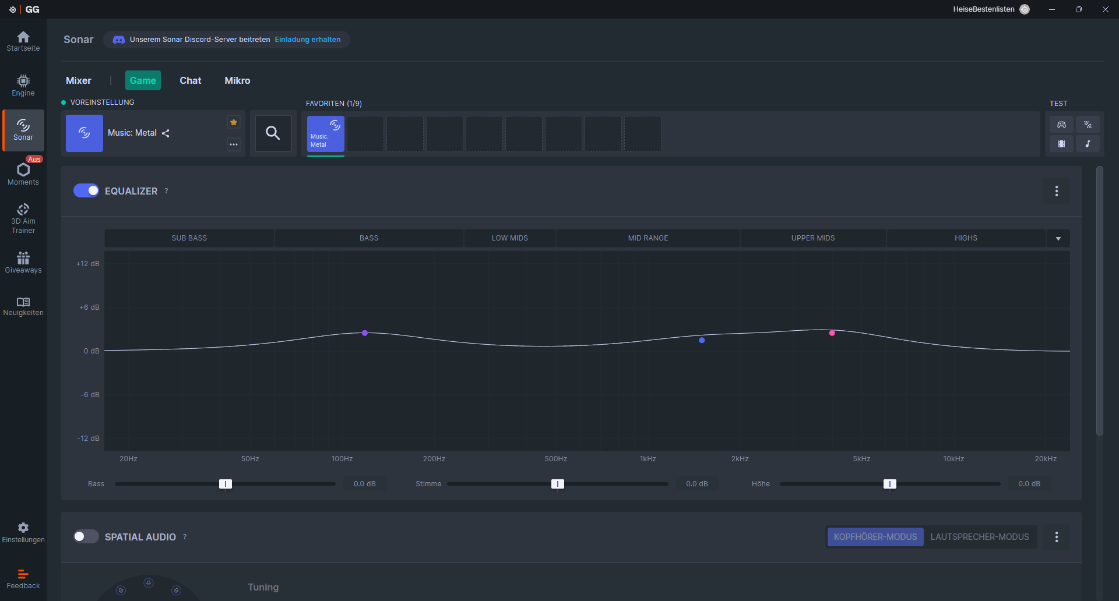Open the Equalizer three-dot options menu
The image size is (1119, 601).
pyautogui.click(x=1056, y=191)
